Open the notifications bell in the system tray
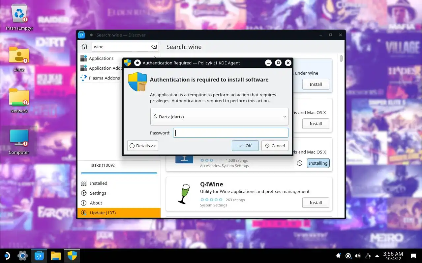 tap(338, 256)
